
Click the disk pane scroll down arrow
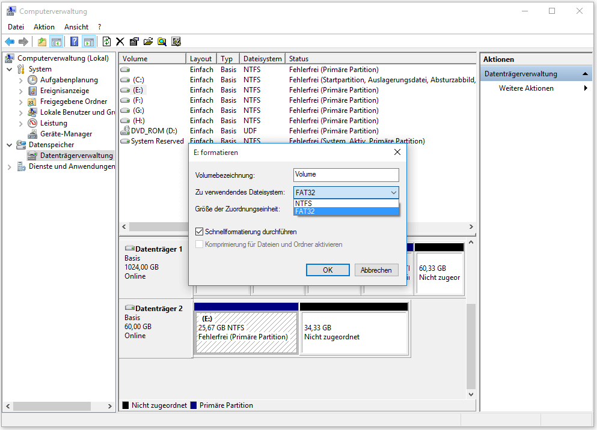coord(471,394)
